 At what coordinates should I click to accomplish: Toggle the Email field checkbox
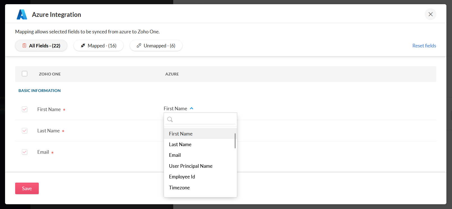tap(25, 152)
